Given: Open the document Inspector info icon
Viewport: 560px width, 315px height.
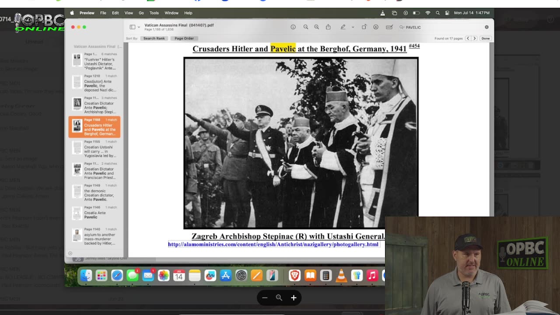Looking at the screenshot, I should [293, 27].
